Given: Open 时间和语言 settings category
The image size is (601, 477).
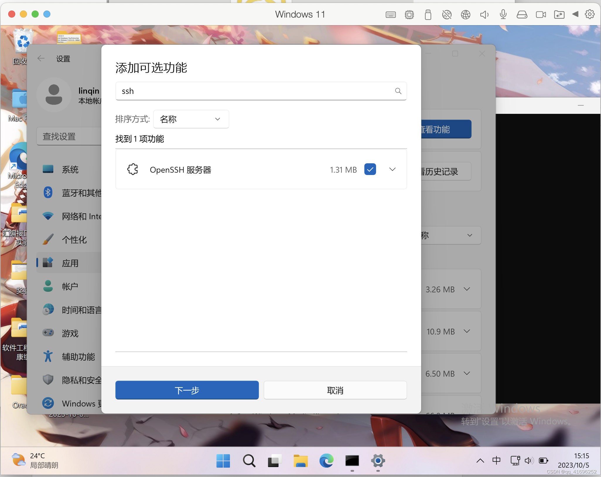Looking at the screenshot, I should point(69,310).
